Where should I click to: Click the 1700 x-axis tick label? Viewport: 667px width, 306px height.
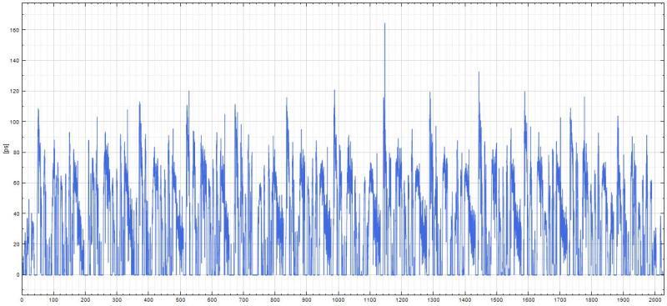coord(559,300)
